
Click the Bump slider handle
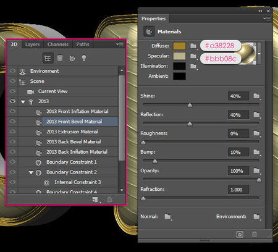click(155, 161)
